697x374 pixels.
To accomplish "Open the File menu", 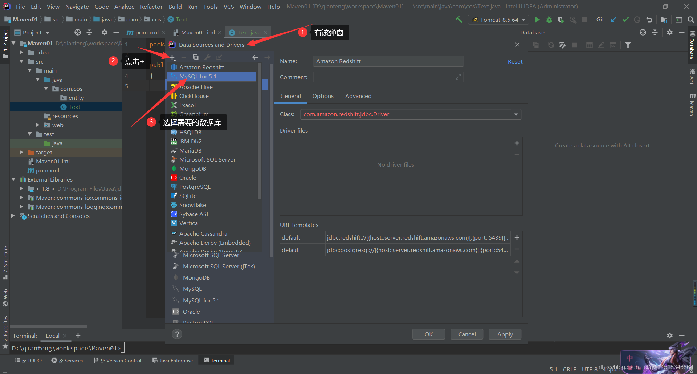I will (x=20, y=7).
